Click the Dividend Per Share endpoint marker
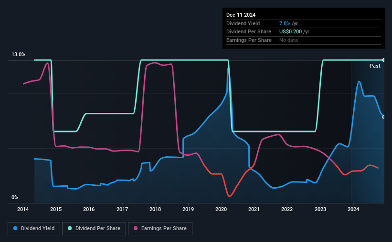The width and height of the screenshot is (392, 242). pyautogui.click(x=384, y=60)
